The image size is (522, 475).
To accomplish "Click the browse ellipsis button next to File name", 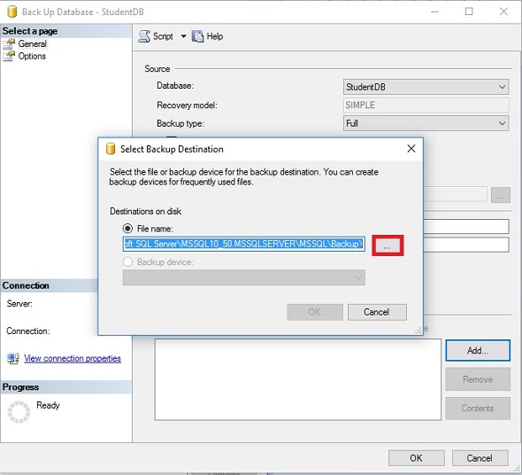I will 388,245.
